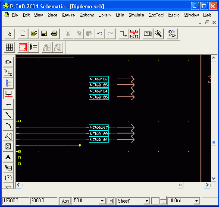Select the field {F} tool
Viewport: 219px width, 207px height.
pyautogui.click(x=8, y=178)
